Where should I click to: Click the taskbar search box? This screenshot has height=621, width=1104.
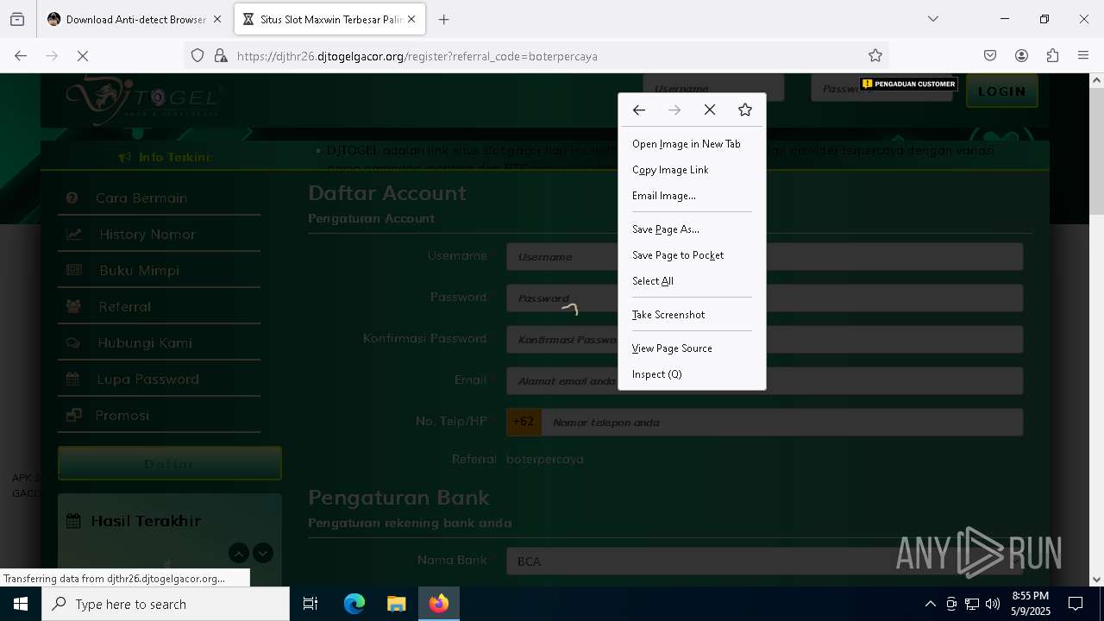166,604
